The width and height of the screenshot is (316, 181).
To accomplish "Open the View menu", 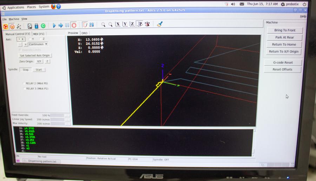I will pos(24,19).
